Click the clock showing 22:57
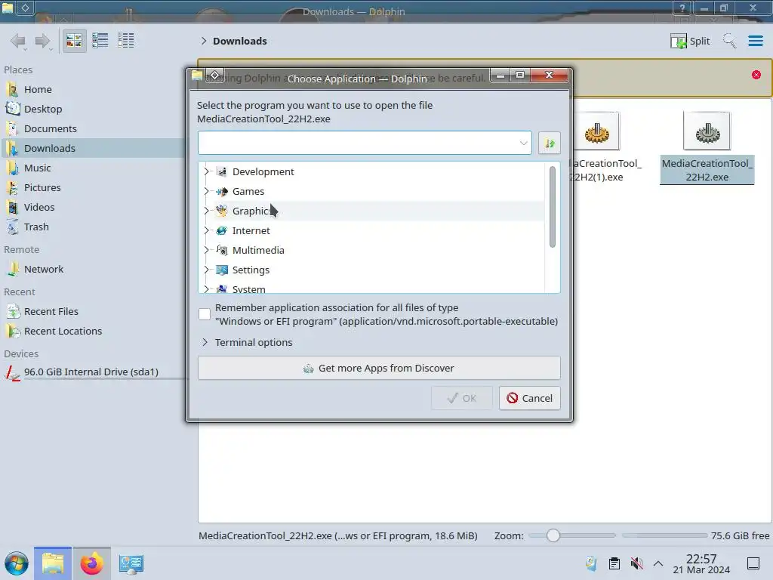This screenshot has width=773, height=580. pyautogui.click(x=701, y=563)
